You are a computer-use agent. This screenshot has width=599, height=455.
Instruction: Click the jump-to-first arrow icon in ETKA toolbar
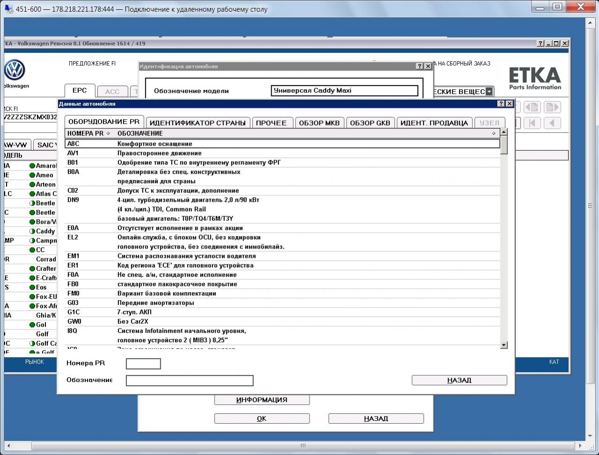pyautogui.click(x=532, y=123)
